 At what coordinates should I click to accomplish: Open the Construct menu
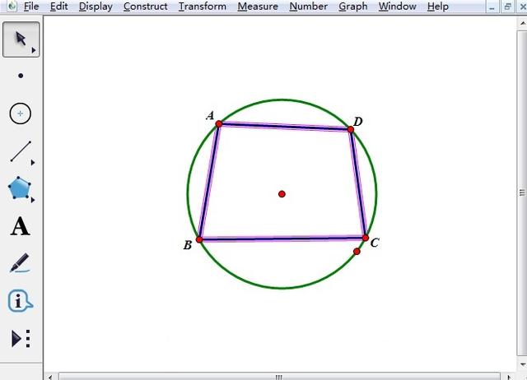[x=145, y=7]
